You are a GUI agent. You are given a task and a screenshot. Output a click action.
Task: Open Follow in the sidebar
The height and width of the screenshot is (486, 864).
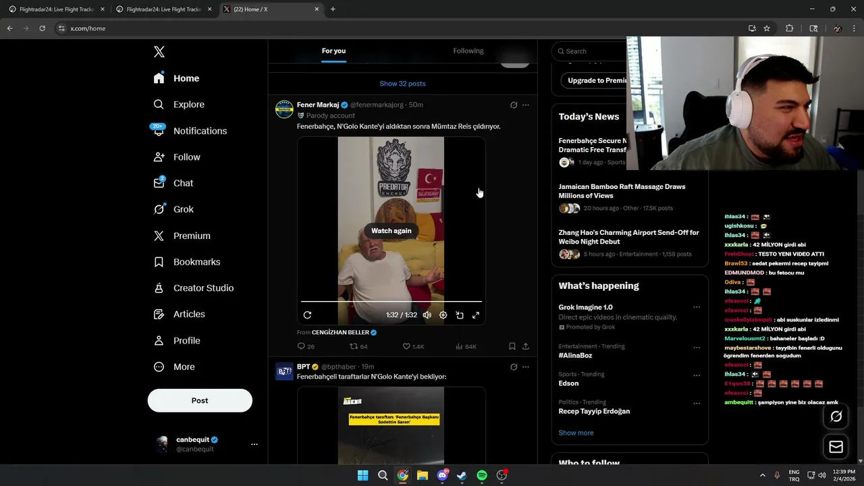pyautogui.click(x=177, y=157)
